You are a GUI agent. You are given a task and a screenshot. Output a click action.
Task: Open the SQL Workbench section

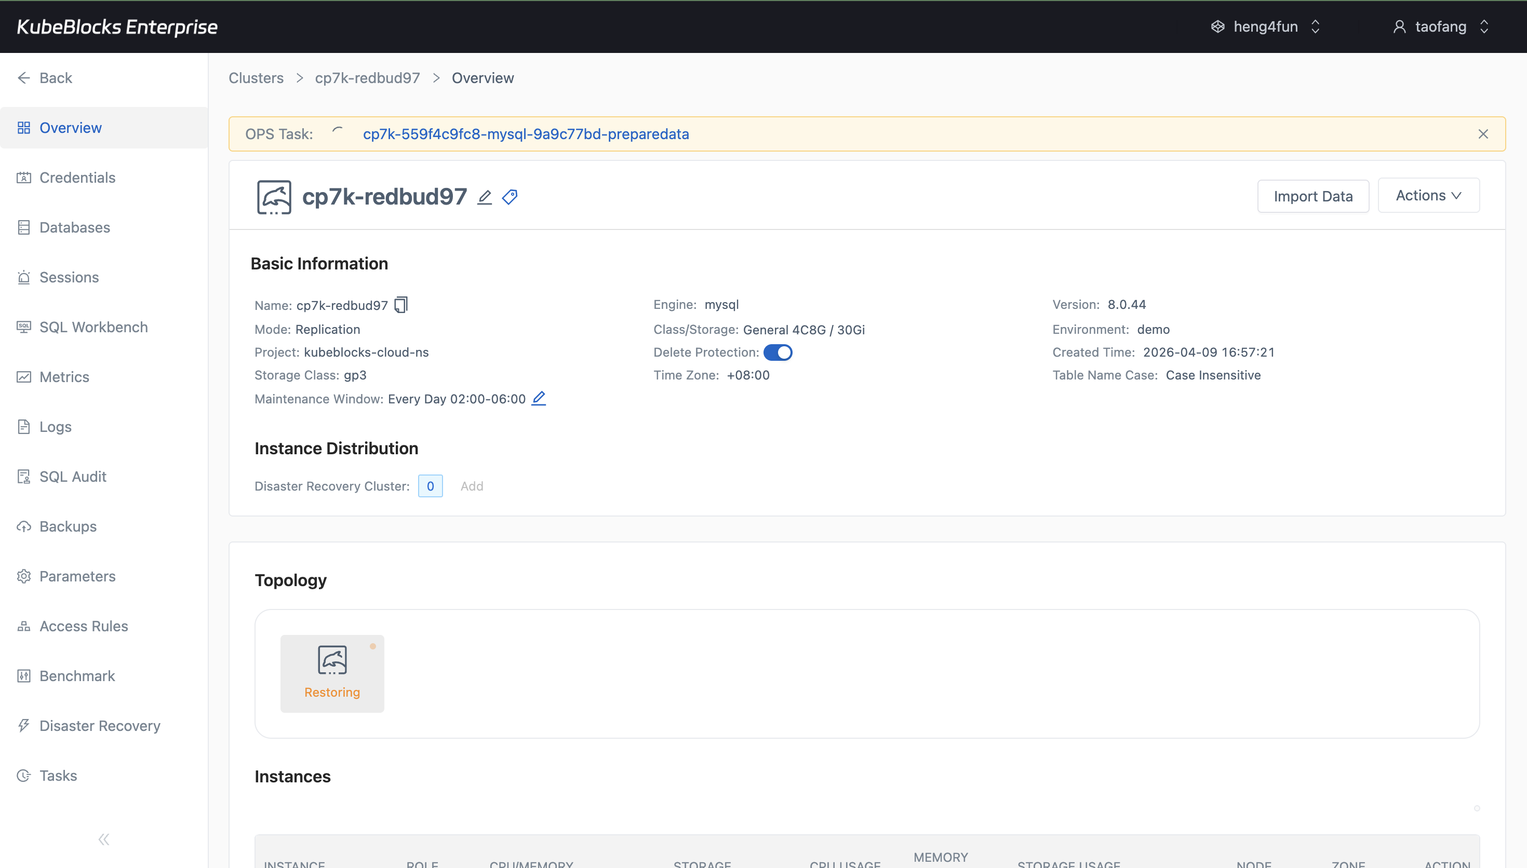[x=93, y=327]
